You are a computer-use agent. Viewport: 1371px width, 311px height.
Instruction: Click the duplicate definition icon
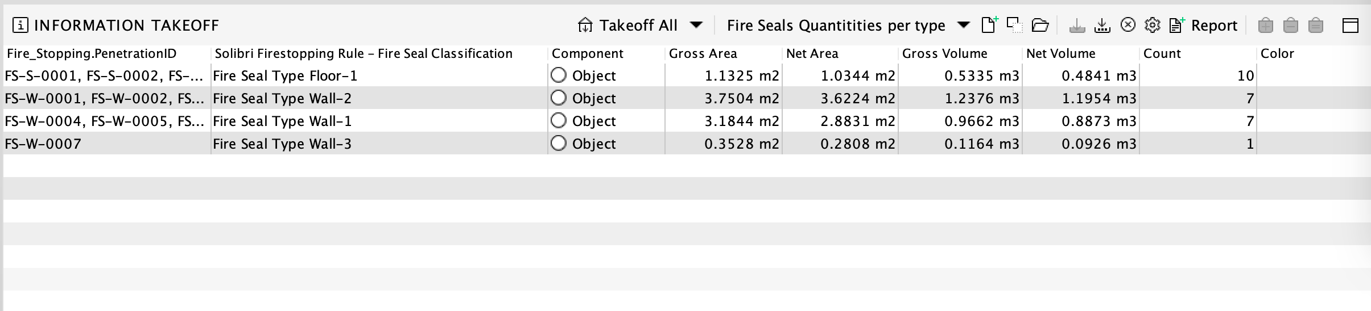pyautogui.click(x=1014, y=25)
